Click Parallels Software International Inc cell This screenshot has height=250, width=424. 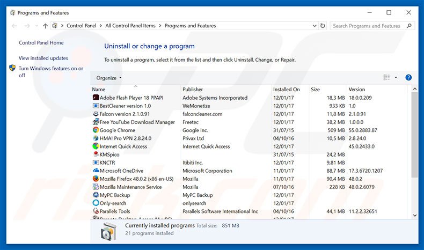[x=220, y=211]
